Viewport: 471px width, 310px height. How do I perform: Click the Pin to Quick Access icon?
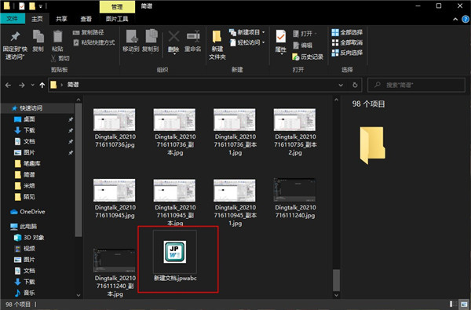(x=15, y=37)
